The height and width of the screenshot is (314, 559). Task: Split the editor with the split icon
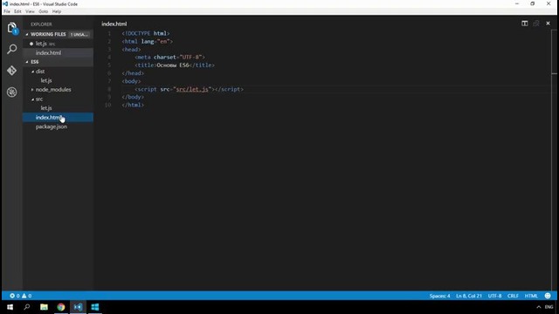[524, 24]
